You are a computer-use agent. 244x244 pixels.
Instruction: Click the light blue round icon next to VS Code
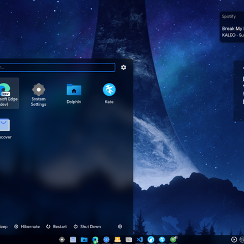point(151,240)
